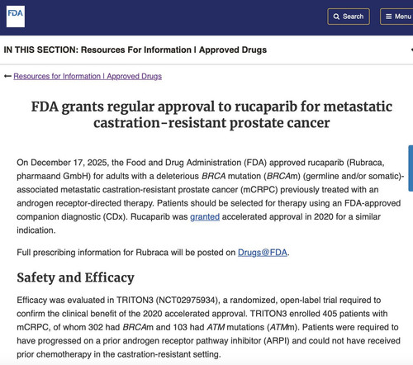Screen dimensions: 413x365
Task: Open the Menu button label
Action: click(x=403, y=17)
